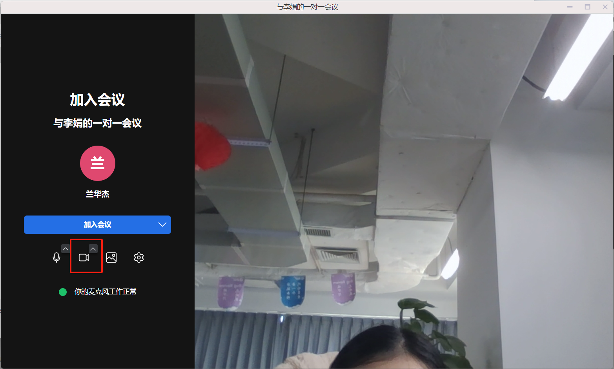
Task: Click the large 加入会议 heading
Action: point(98,100)
